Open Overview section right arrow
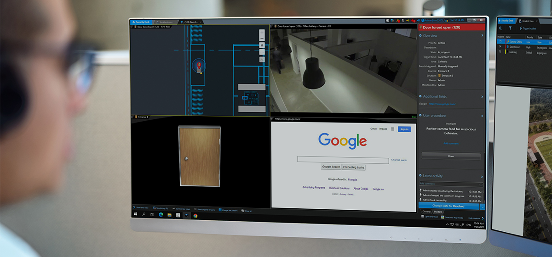Viewport: 552px width, 257px height. [x=482, y=35]
